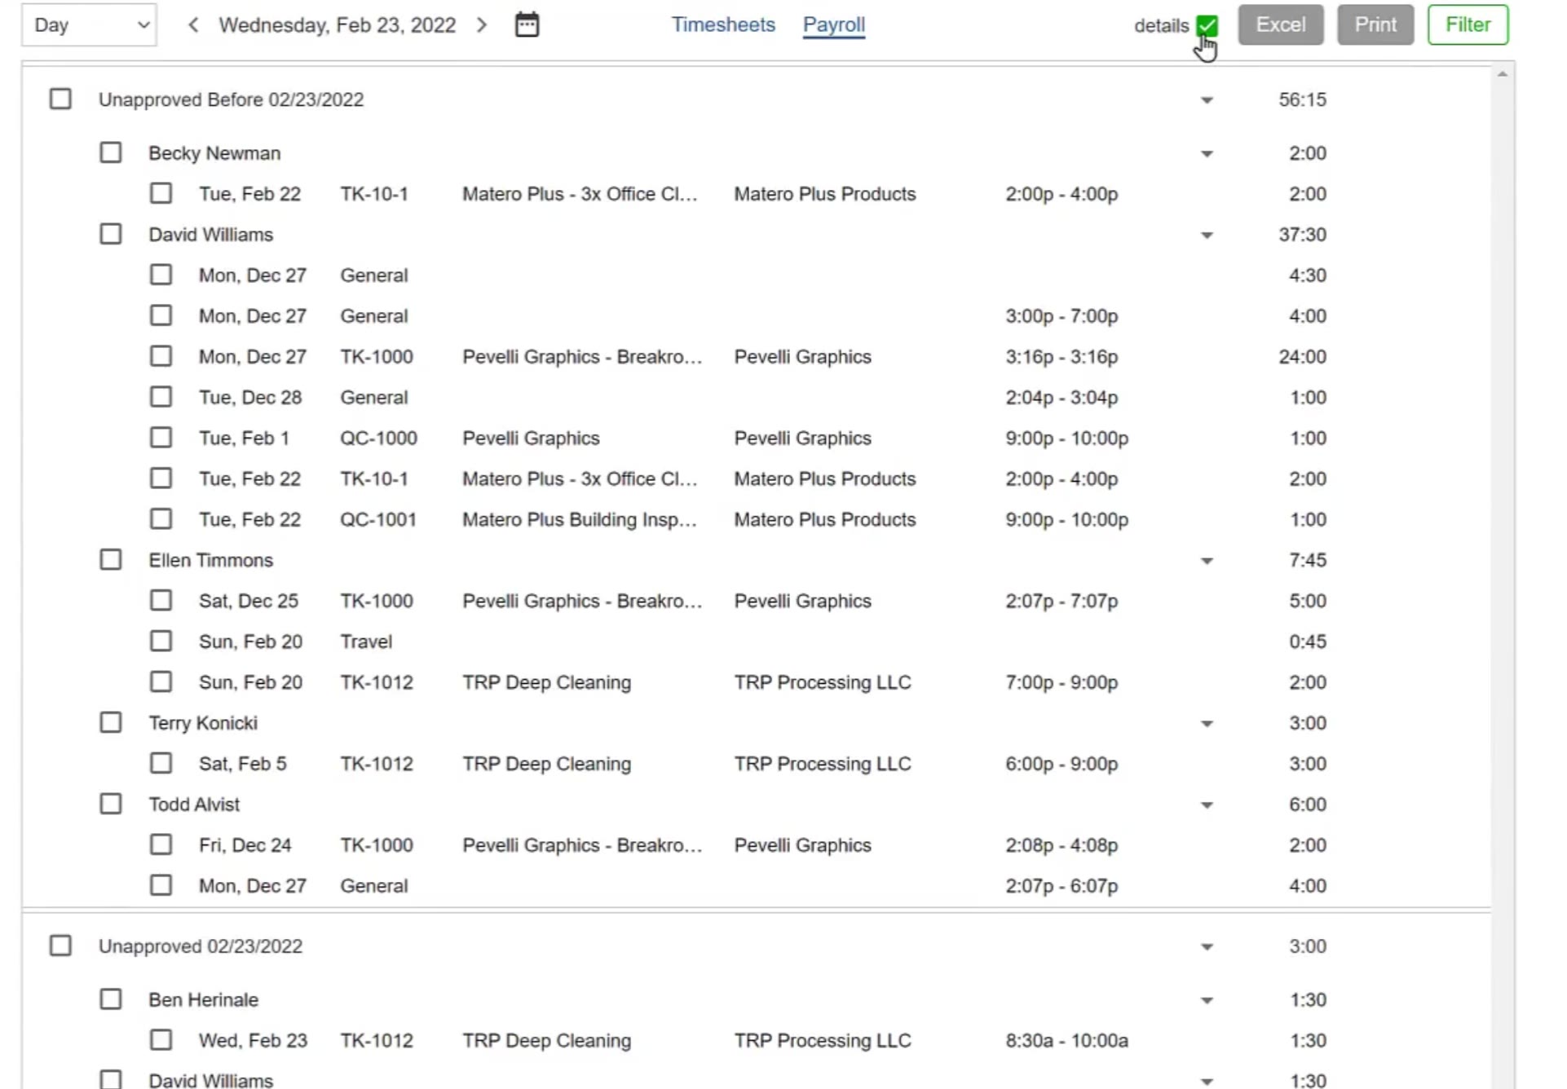Check the Ben Herinale checkbox
This screenshot has height=1089, width=1567.
111,1000
